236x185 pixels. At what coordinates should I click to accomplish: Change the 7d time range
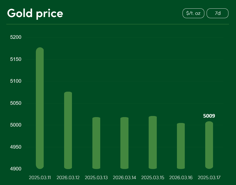[217, 13]
